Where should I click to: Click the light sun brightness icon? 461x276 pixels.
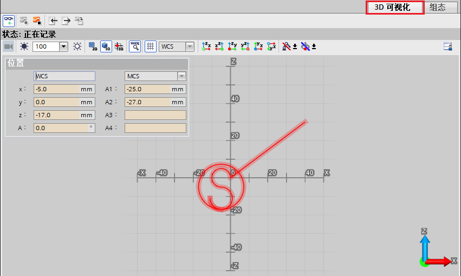(77, 46)
